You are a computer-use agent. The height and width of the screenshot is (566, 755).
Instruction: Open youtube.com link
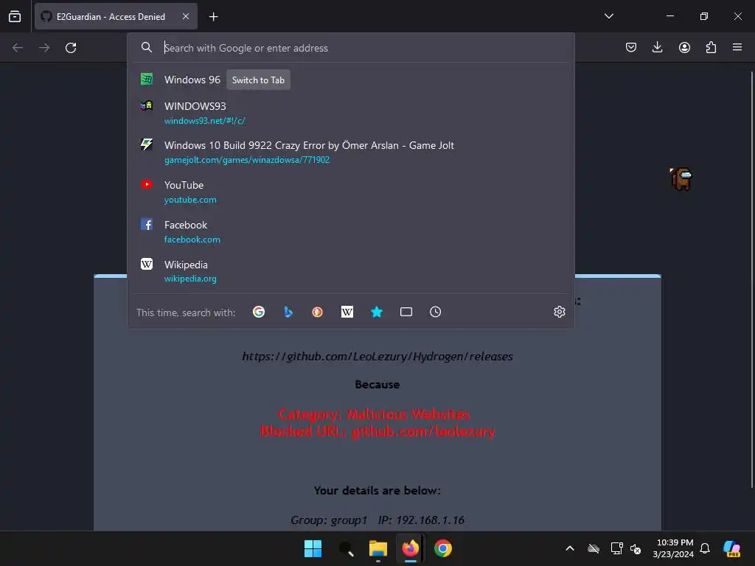click(x=190, y=200)
